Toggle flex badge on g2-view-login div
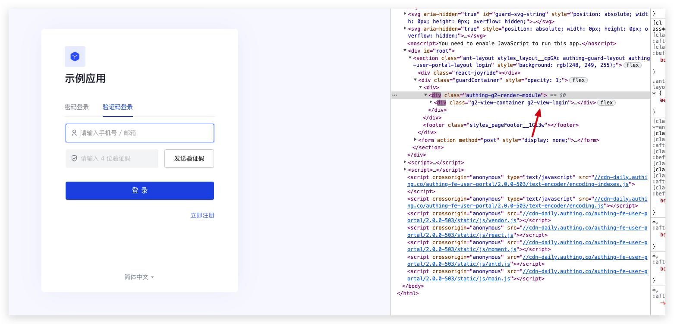This screenshot has height=324, width=674. pos(606,103)
